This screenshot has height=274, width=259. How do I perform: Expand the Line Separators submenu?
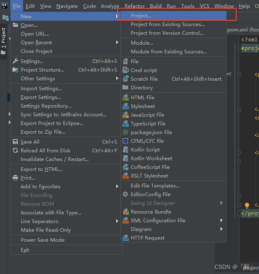65,221
